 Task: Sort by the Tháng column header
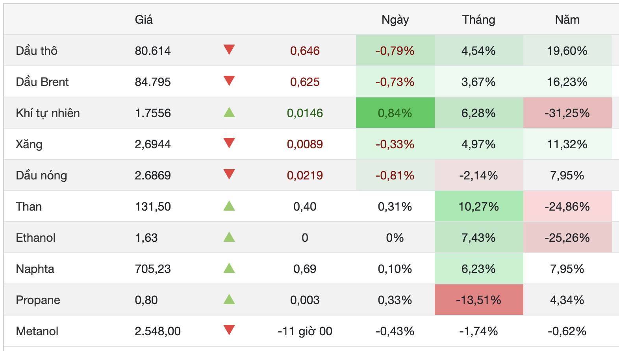coord(479,20)
